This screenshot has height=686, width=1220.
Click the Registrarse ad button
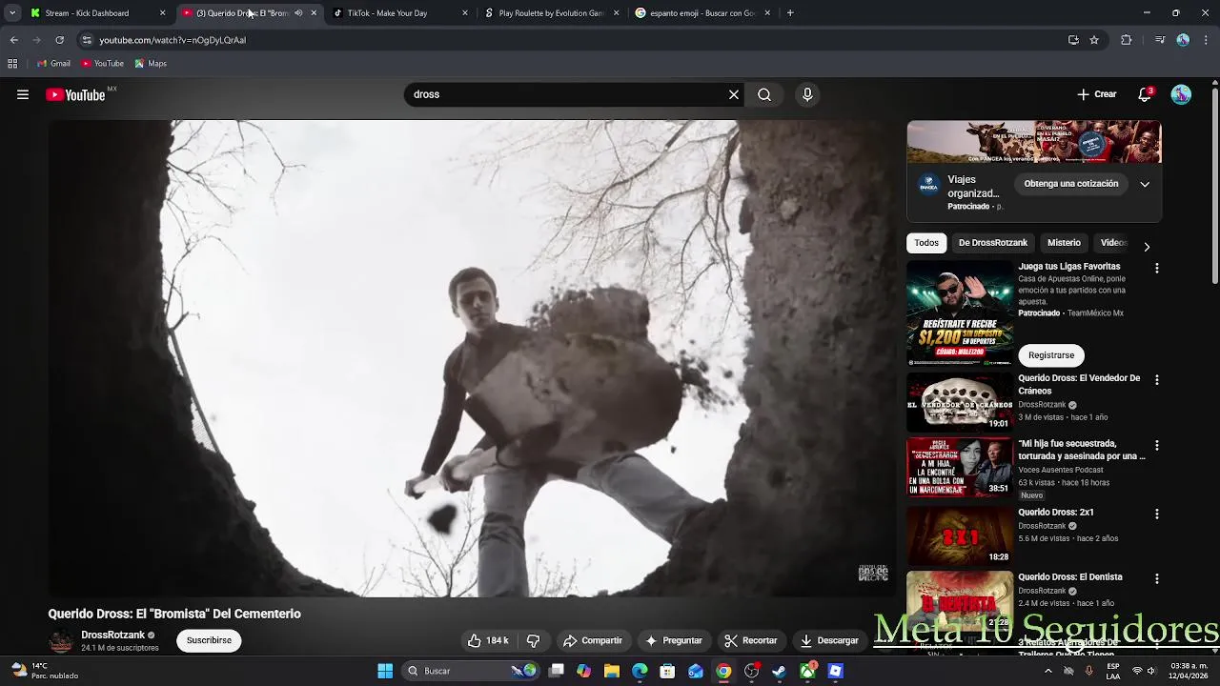click(1051, 355)
